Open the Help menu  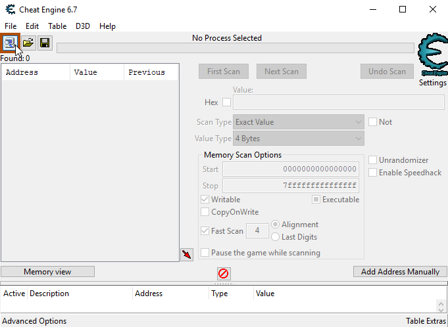[107, 26]
